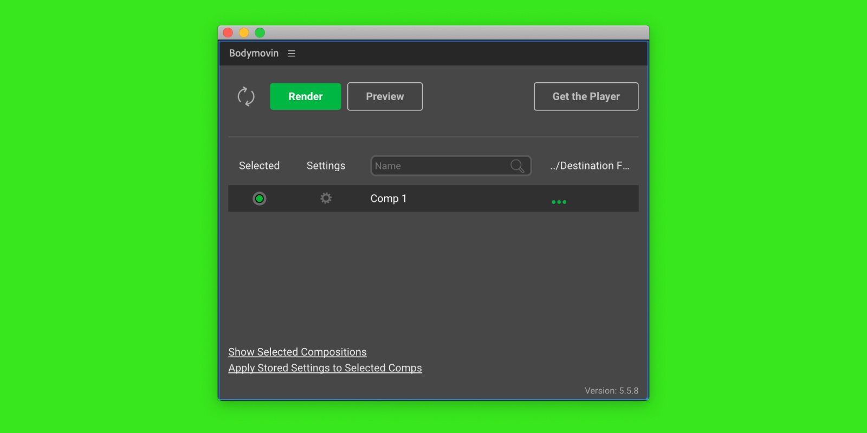Select the Bodymovin panel tab

(x=254, y=54)
